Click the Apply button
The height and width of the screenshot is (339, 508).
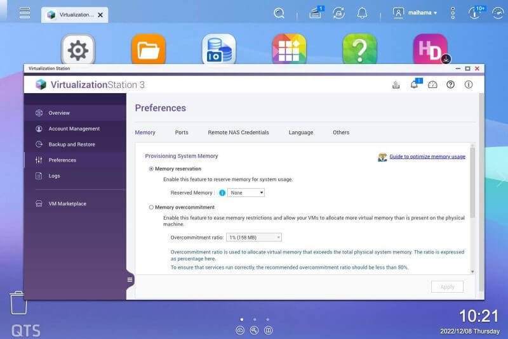coord(447,287)
